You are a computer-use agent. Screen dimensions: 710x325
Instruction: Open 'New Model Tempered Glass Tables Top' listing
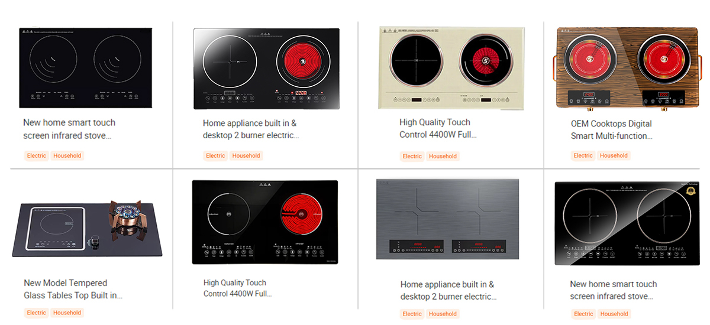tap(73, 289)
